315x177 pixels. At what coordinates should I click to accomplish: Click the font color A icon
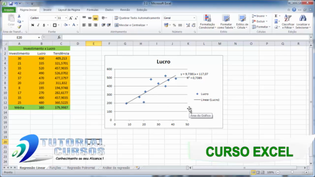point(74,25)
